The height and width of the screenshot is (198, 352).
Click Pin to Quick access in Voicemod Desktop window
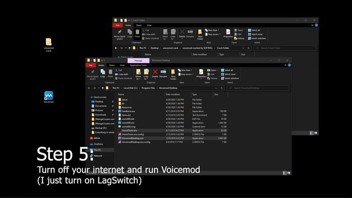tap(92, 75)
